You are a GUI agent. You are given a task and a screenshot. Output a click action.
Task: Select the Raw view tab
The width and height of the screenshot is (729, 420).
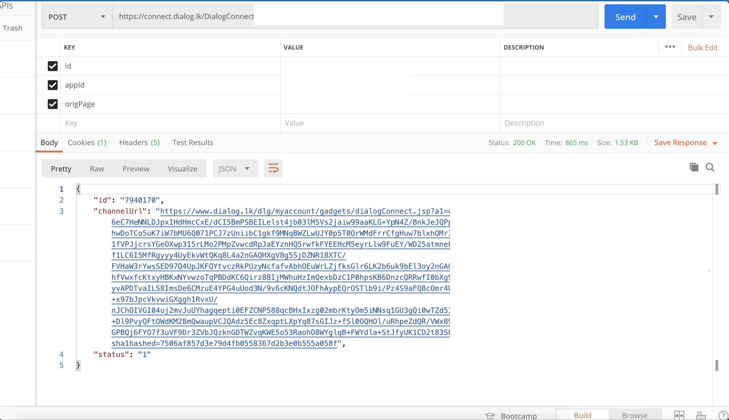(97, 169)
